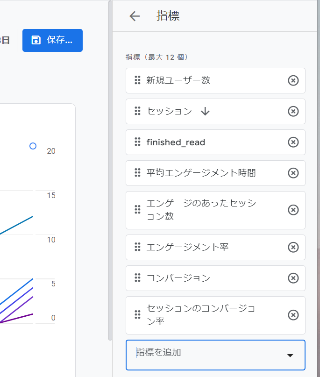Open the 指標を追加 dropdown arrow
The image size is (320, 377).
[x=290, y=356]
